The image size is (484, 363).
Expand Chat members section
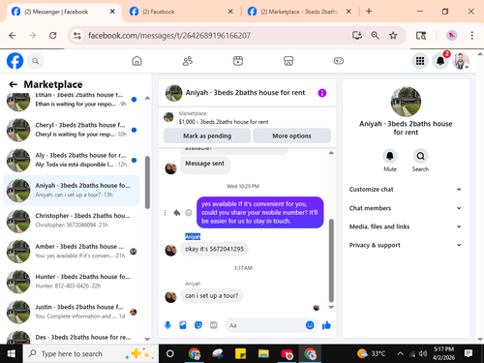pos(406,208)
